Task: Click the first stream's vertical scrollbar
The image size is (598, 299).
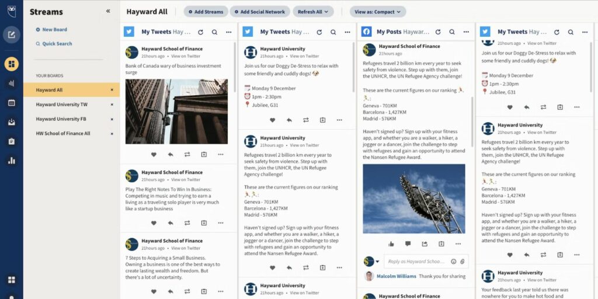Action: pyautogui.click(x=235, y=67)
